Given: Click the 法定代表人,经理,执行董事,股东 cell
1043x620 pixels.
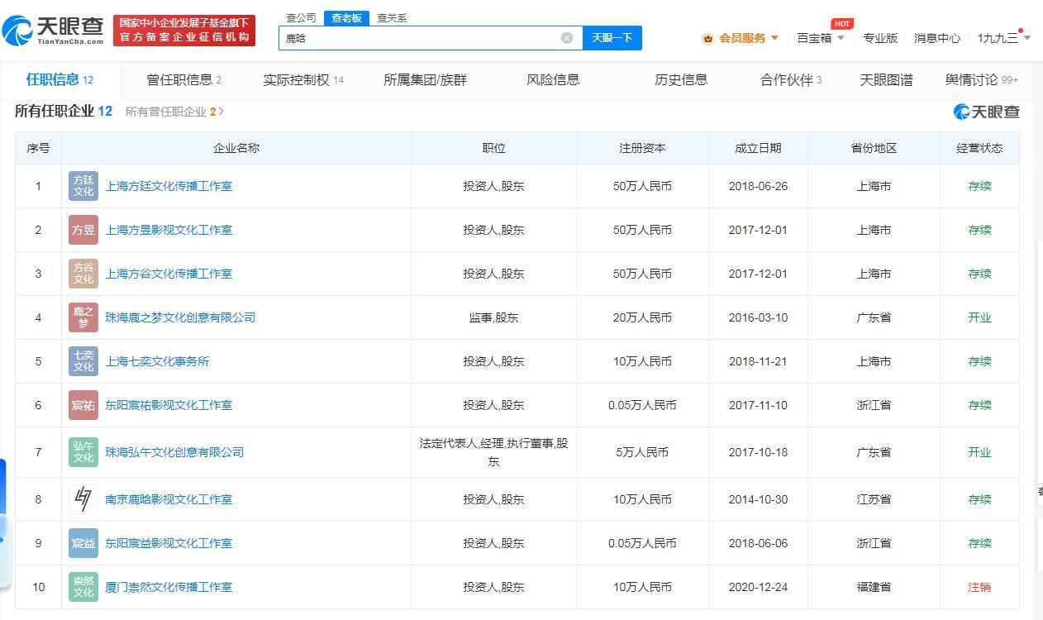Looking at the screenshot, I should (493, 452).
